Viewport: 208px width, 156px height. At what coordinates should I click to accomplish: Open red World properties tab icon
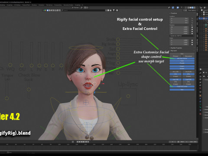click(x=200, y=88)
